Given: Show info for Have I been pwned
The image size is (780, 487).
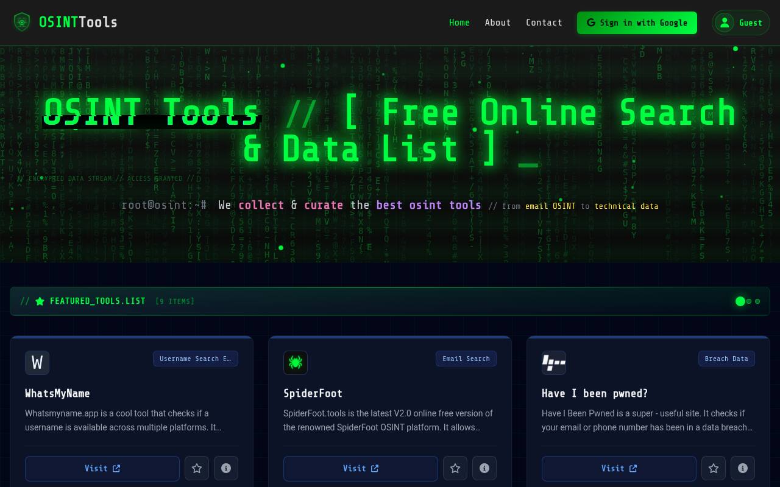Looking at the screenshot, I should [743, 468].
